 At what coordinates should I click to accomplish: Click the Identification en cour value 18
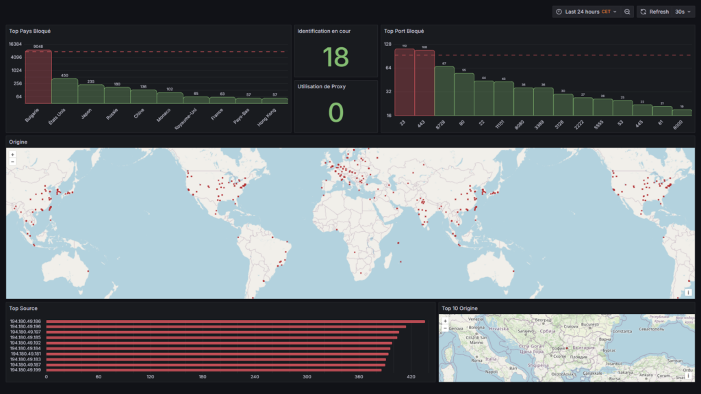tap(335, 57)
